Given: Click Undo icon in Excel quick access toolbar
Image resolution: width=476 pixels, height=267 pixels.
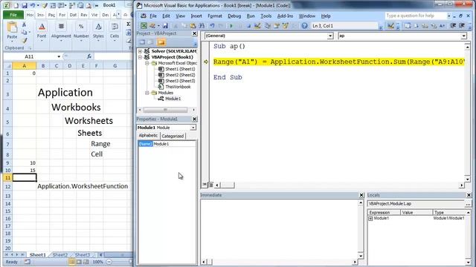Looking at the screenshot, I should pos(32,5).
